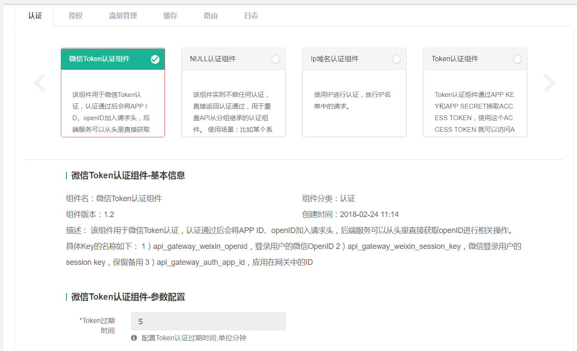Click the Ip域名认证组件 card title

pos(335,59)
